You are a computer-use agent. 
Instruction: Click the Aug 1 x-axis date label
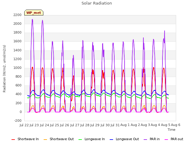click(125, 125)
